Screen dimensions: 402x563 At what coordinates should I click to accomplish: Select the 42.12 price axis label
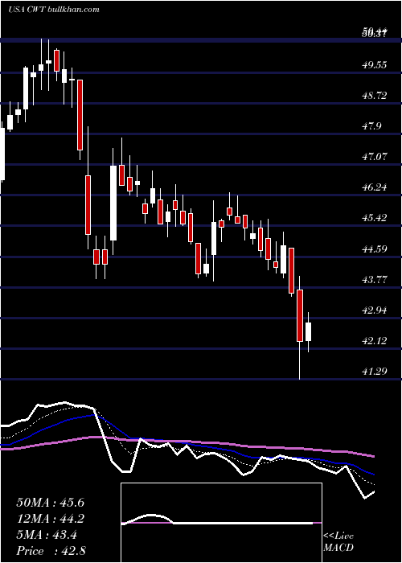375,340
